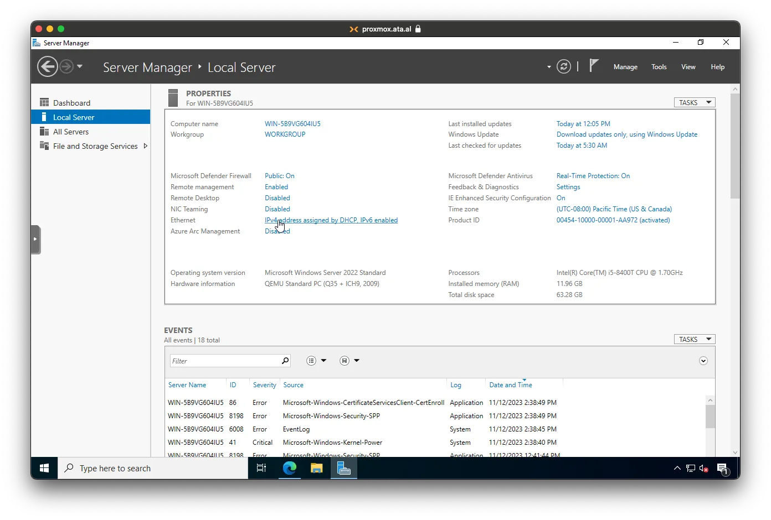Click NIC Teaming Disabled link

pyautogui.click(x=277, y=209)
